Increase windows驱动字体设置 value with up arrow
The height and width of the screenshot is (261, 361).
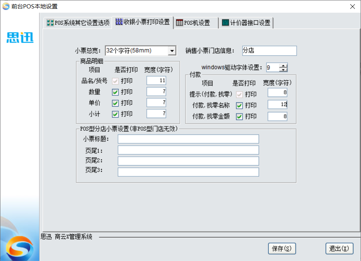point(283,66)
